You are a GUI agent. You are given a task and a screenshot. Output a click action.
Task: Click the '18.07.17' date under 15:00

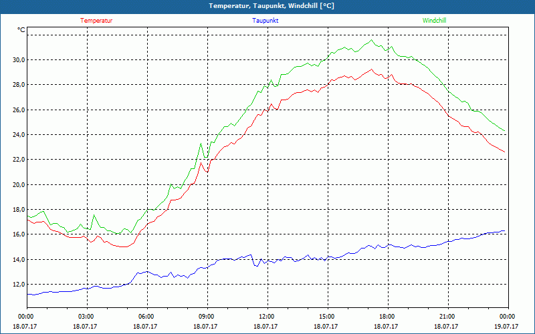326,327
